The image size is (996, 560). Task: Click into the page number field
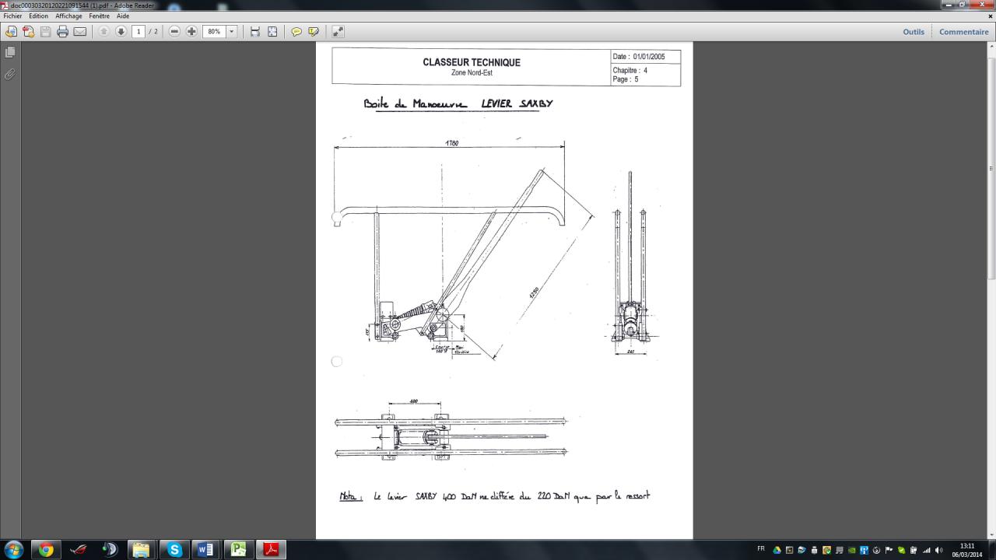[x=139, y=32]
